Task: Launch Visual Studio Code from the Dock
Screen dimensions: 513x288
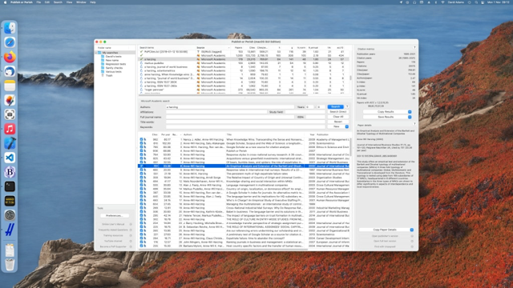Action: [10, 158]
